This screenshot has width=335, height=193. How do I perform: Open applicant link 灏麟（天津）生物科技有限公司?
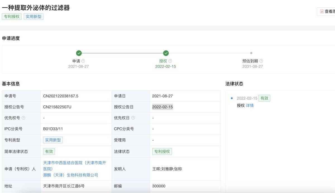pyautogui.click(x=71, y=175)
